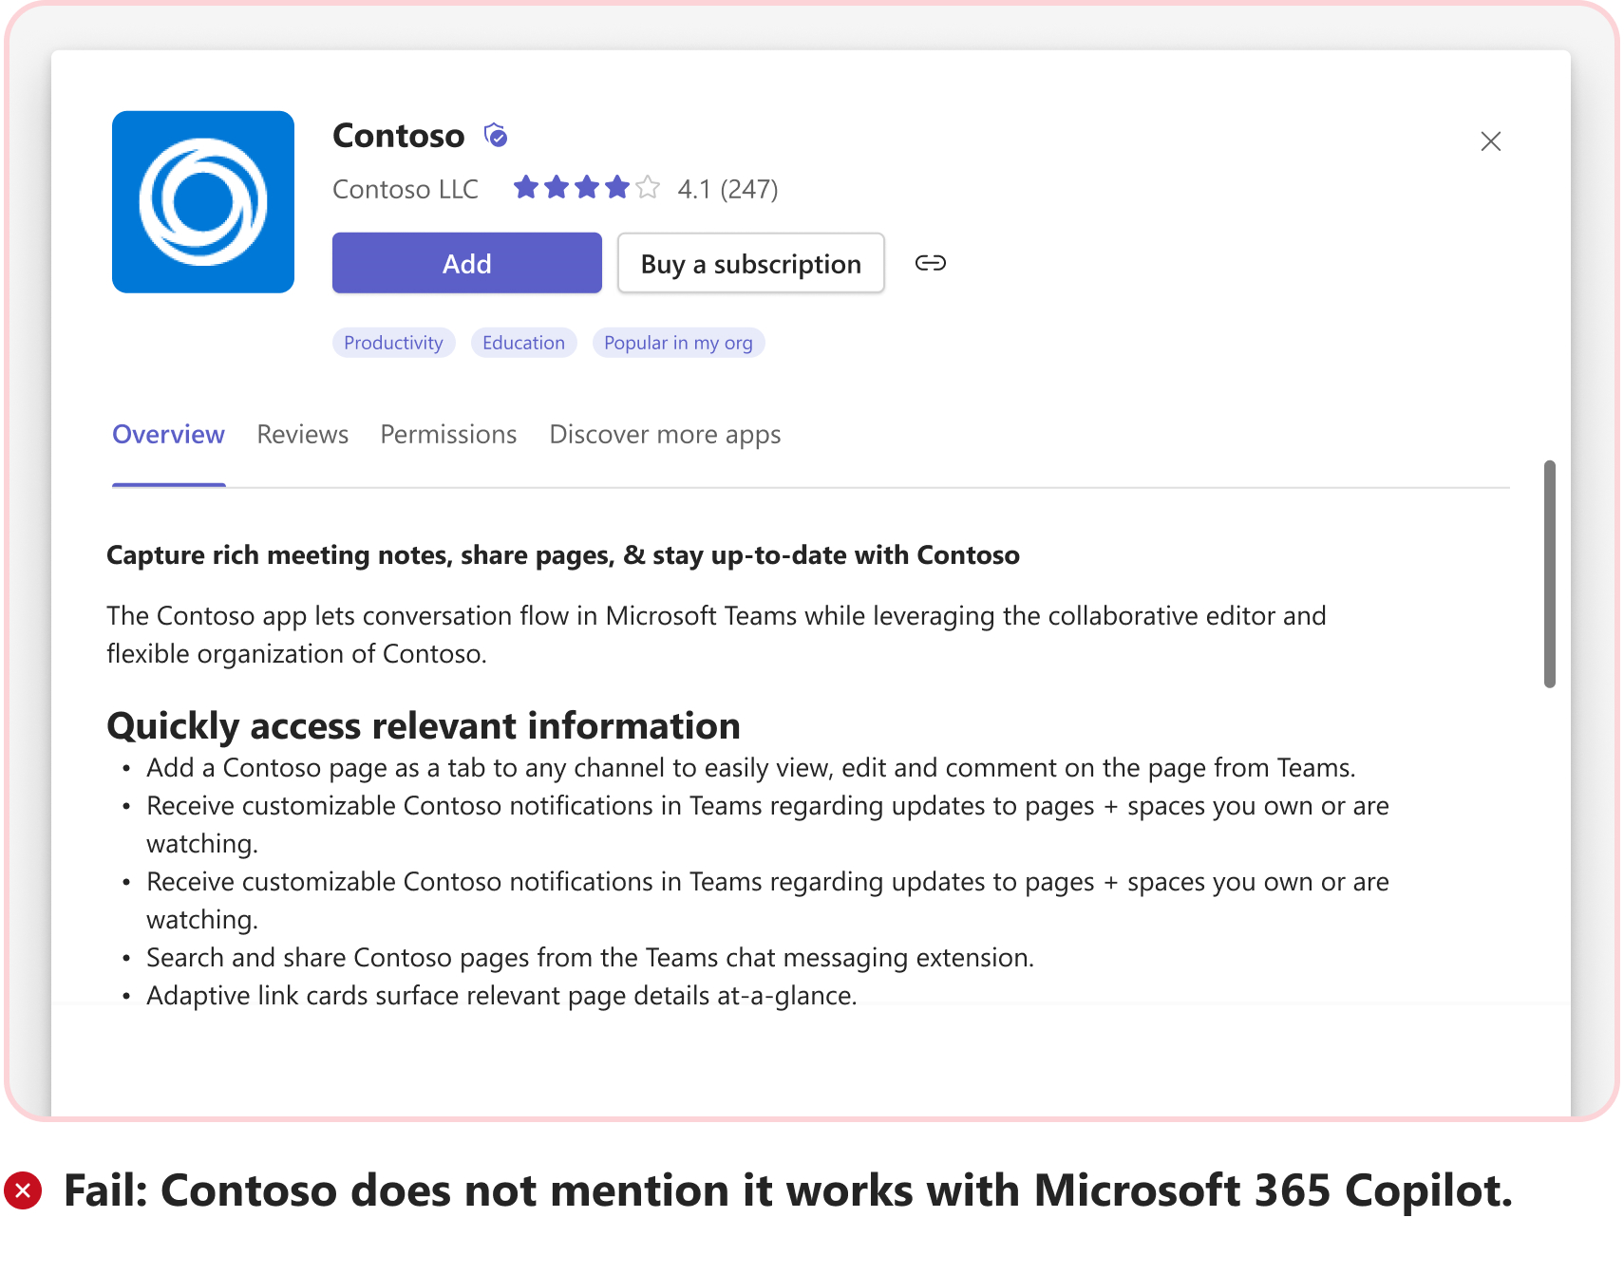The height and width of the screenshot is (1274, 1624).
Task: Click the verified publisher badge beside Contoso
Action: pyautogui.click(x=495, y=134)
